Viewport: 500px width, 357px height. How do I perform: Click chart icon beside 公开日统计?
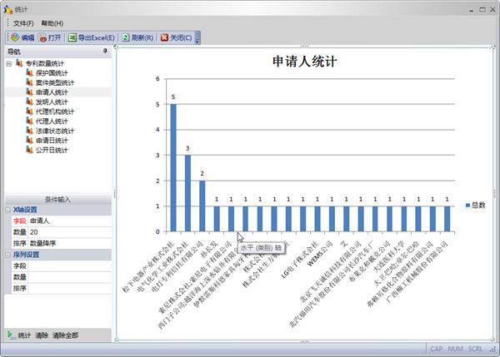pyautogui.click(x=29, y=150)
